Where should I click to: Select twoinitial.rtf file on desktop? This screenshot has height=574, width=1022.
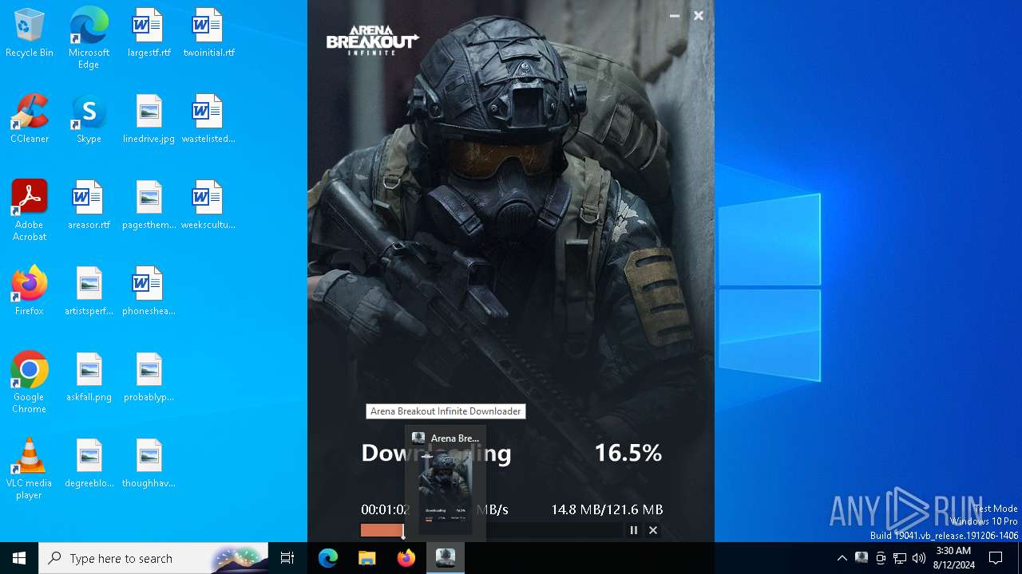(208, 33)
